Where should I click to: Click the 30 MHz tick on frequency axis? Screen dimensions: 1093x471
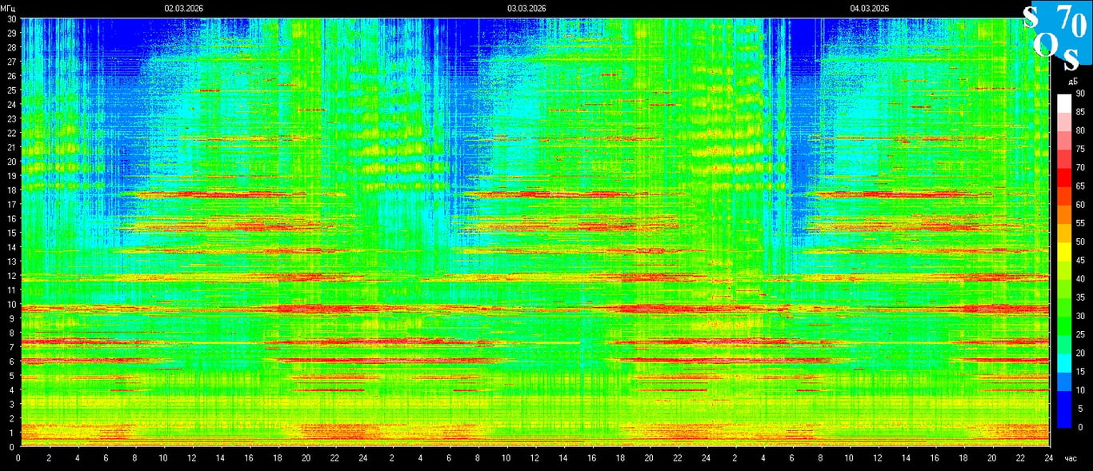(x=11, y=19)
